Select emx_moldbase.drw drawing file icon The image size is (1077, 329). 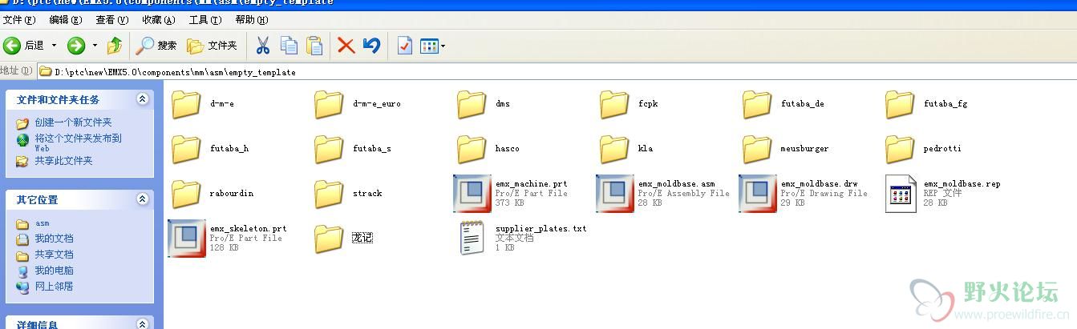pos(758,194)
